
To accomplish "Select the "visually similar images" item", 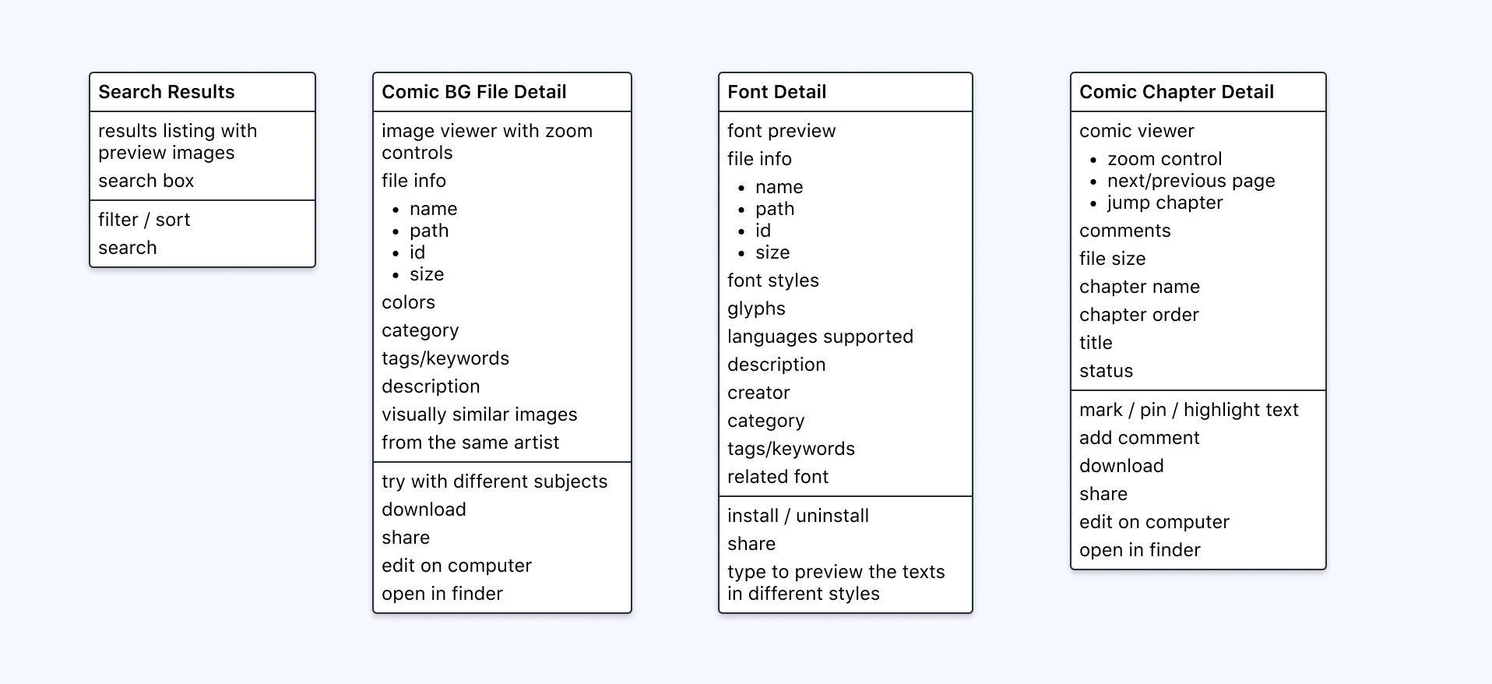I will point(479,414).
